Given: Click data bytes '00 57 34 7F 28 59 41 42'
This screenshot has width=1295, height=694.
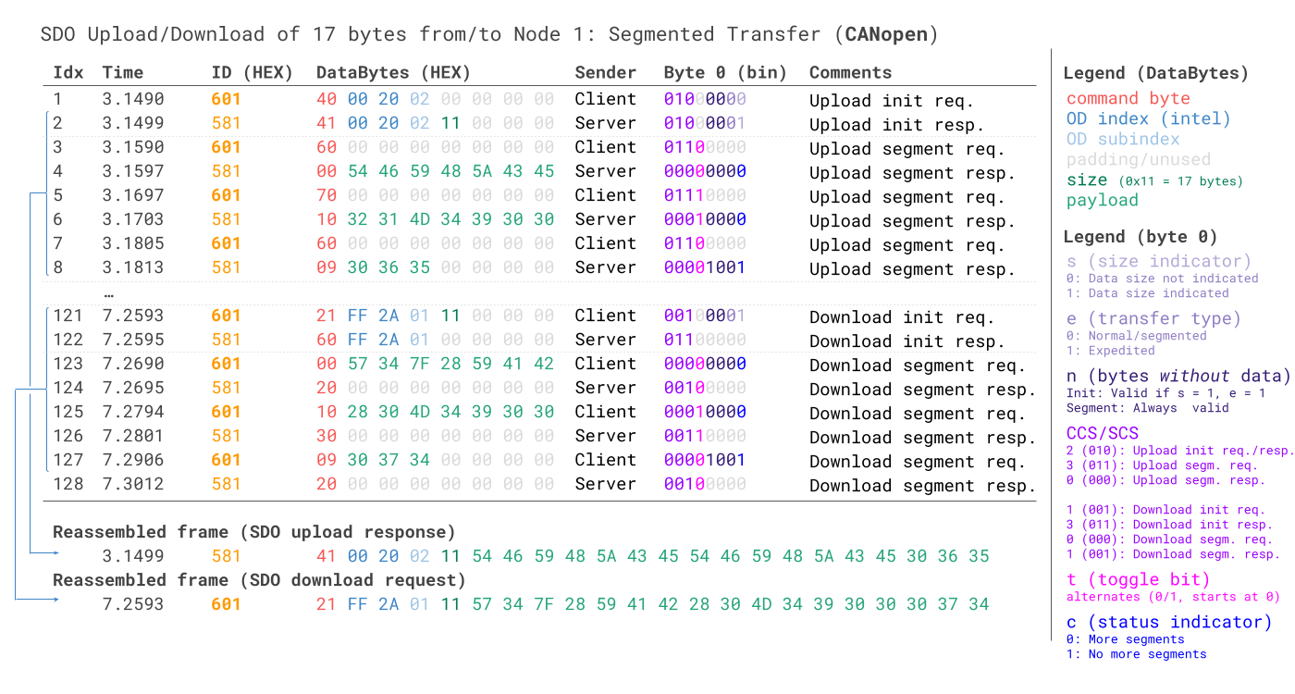Looking at the screenshot, I should tap(436, 364).
